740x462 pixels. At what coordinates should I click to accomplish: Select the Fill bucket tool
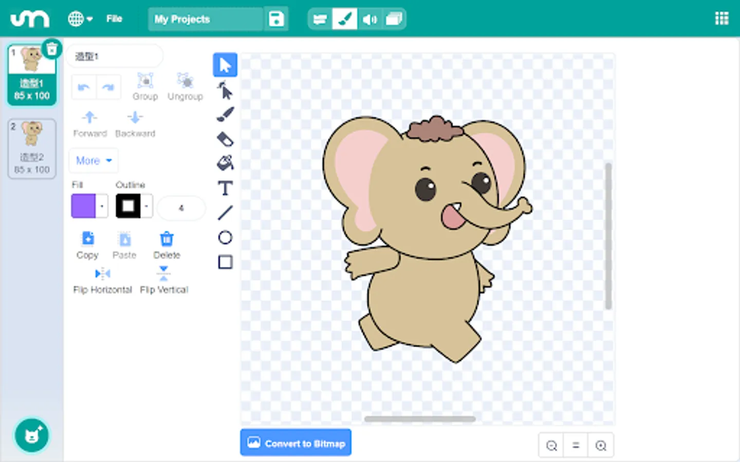click(225, 163)
